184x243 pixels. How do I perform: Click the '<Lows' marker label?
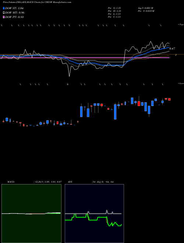tap(181, 83)
